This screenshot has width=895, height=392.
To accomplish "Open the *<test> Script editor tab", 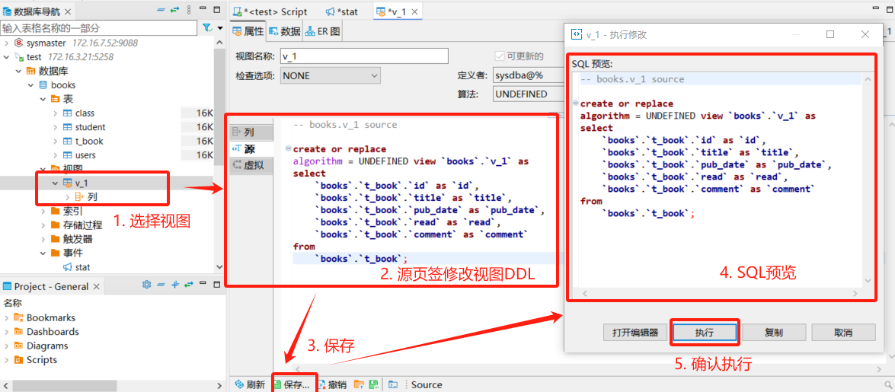I will 272,11.
